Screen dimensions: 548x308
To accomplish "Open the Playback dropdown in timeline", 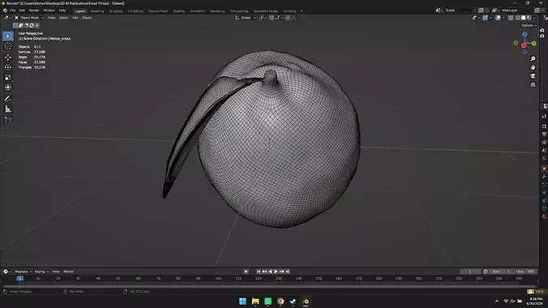I will 23,272.
